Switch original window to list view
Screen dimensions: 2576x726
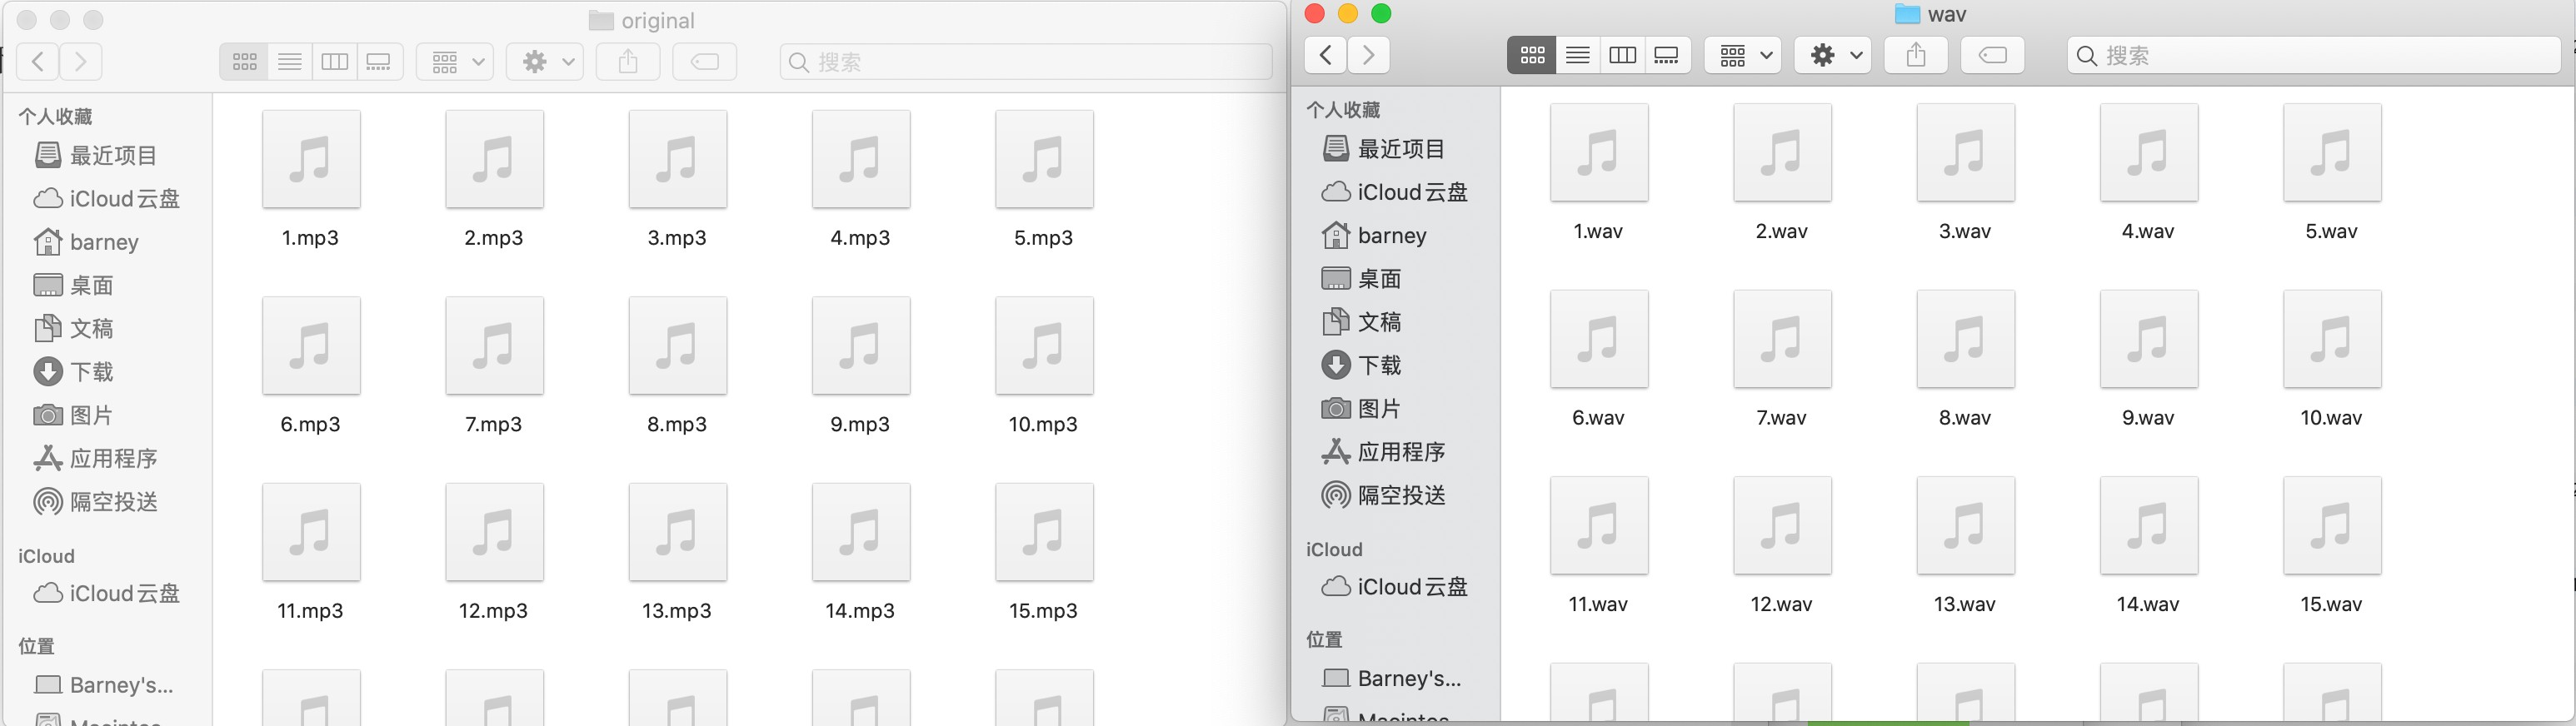click(x=290, y=62)
